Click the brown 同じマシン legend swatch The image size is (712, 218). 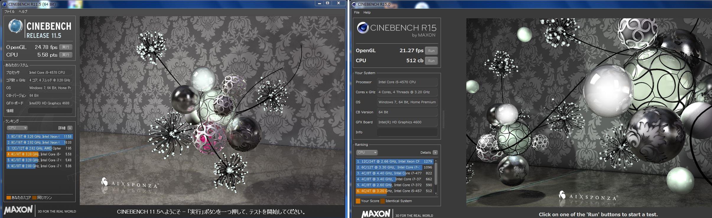pyautogui.click(x=34, y=198)
